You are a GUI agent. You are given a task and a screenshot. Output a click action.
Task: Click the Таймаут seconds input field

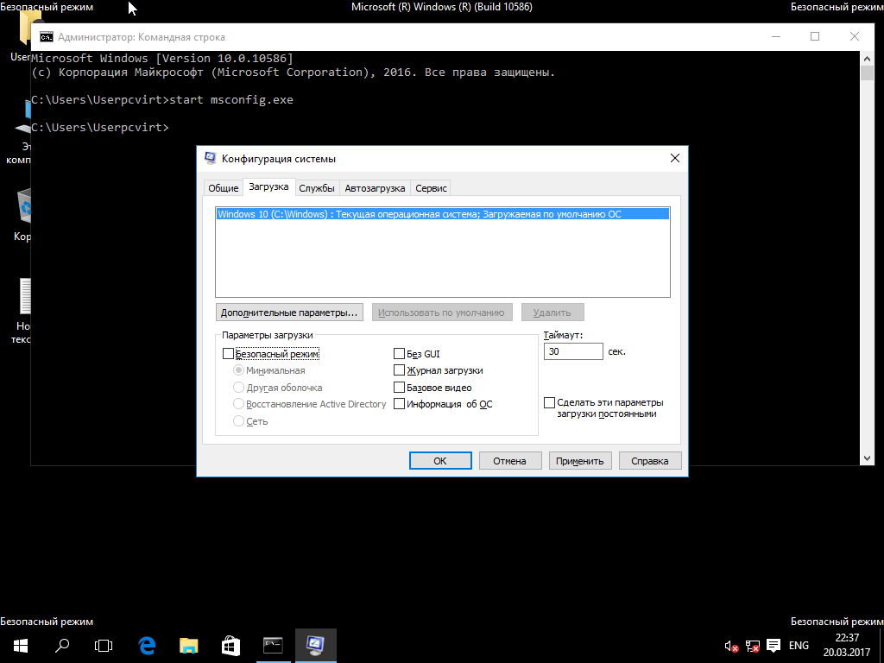tap(573, 351)
